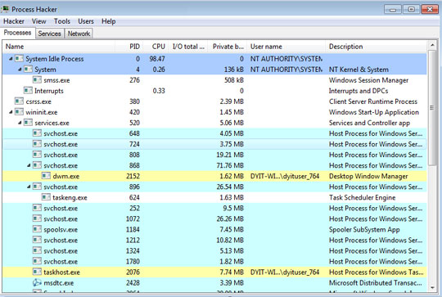Click the scrollbar down arrow
The width and height of the screenshot is (442, 297).
pyautogui.click(x=432, y=288)
